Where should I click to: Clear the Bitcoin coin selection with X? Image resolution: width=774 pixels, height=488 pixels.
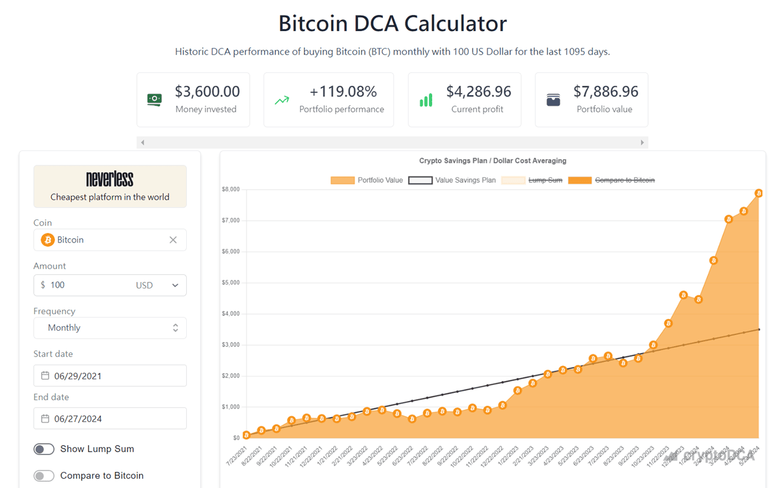pyautogui.click(x=173, y=240)
